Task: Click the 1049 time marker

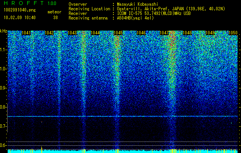Action: [210, 33]
